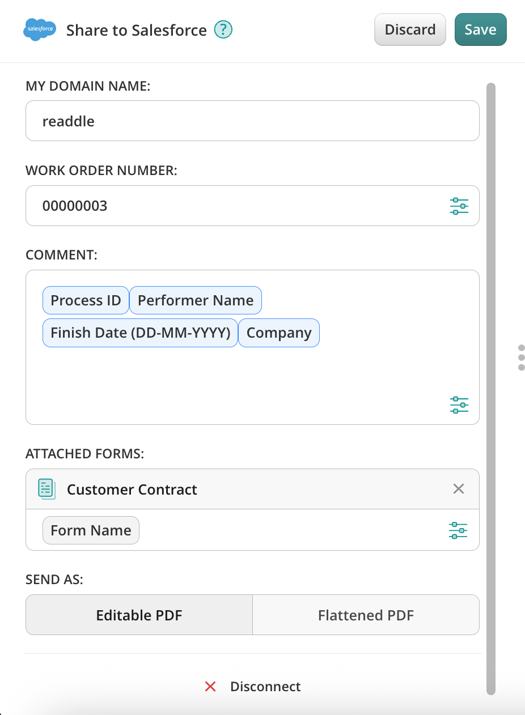
Task: Click the My Domain Name input field
Action: tap(252, 121)
